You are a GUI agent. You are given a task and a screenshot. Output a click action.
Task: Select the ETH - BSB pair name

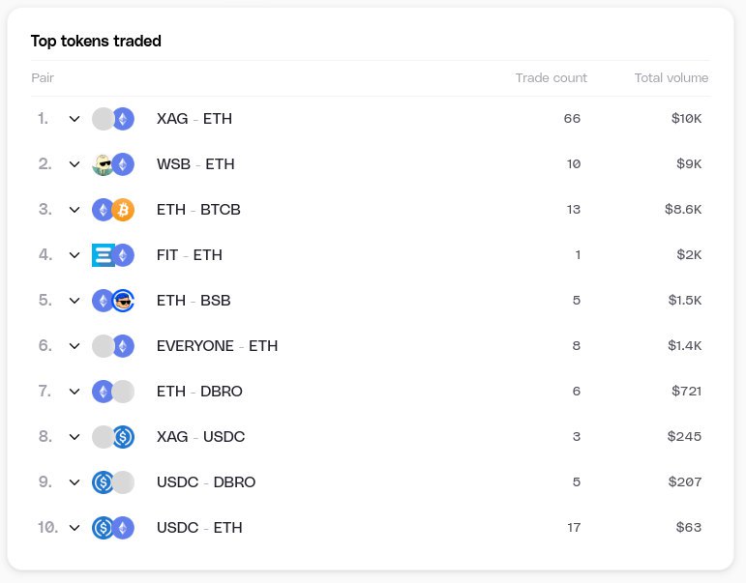click(x=194, y=301)
